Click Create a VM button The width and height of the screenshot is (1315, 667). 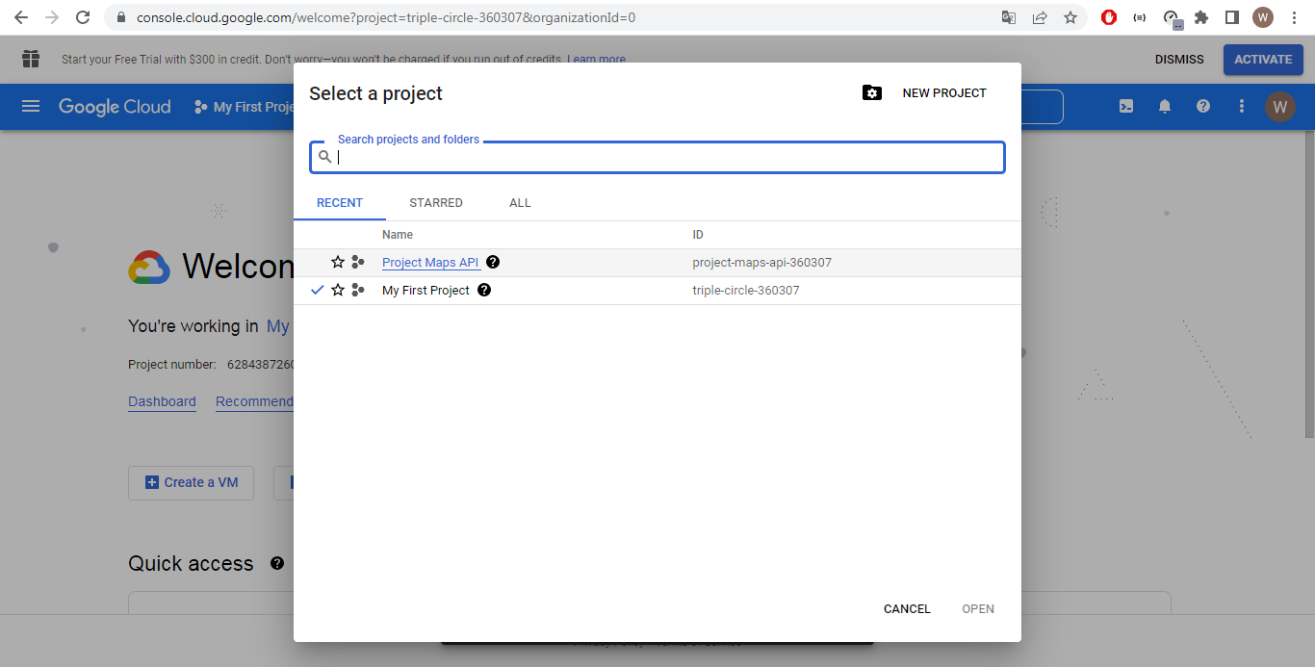pos(191,482)
